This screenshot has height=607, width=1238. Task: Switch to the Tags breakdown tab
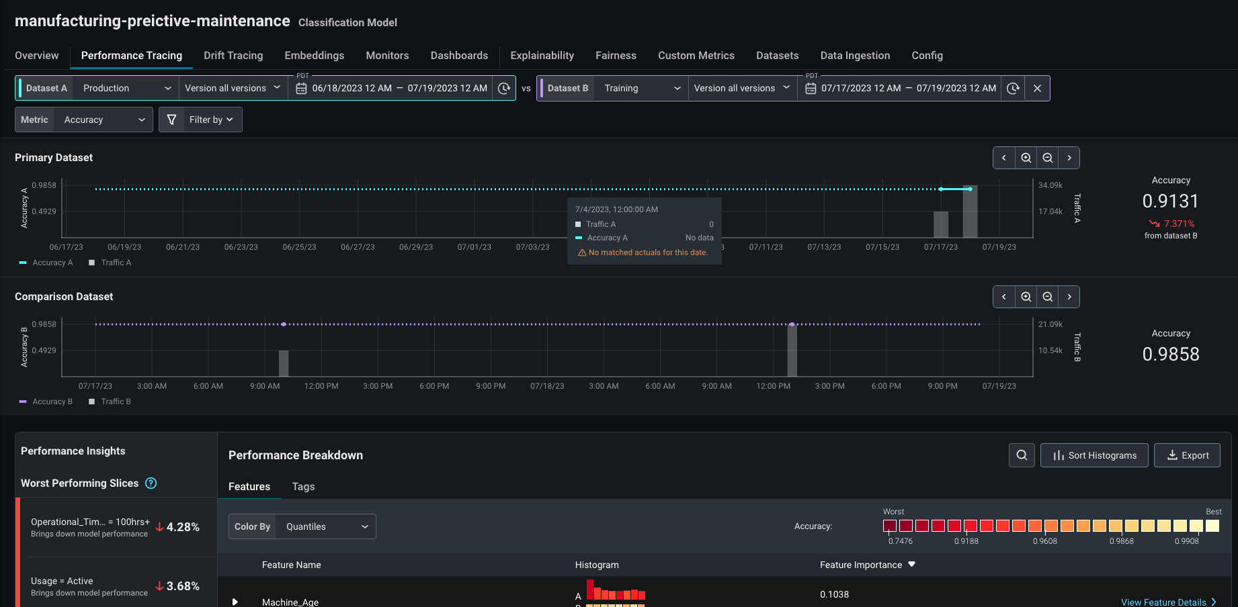tap(303, 487)
